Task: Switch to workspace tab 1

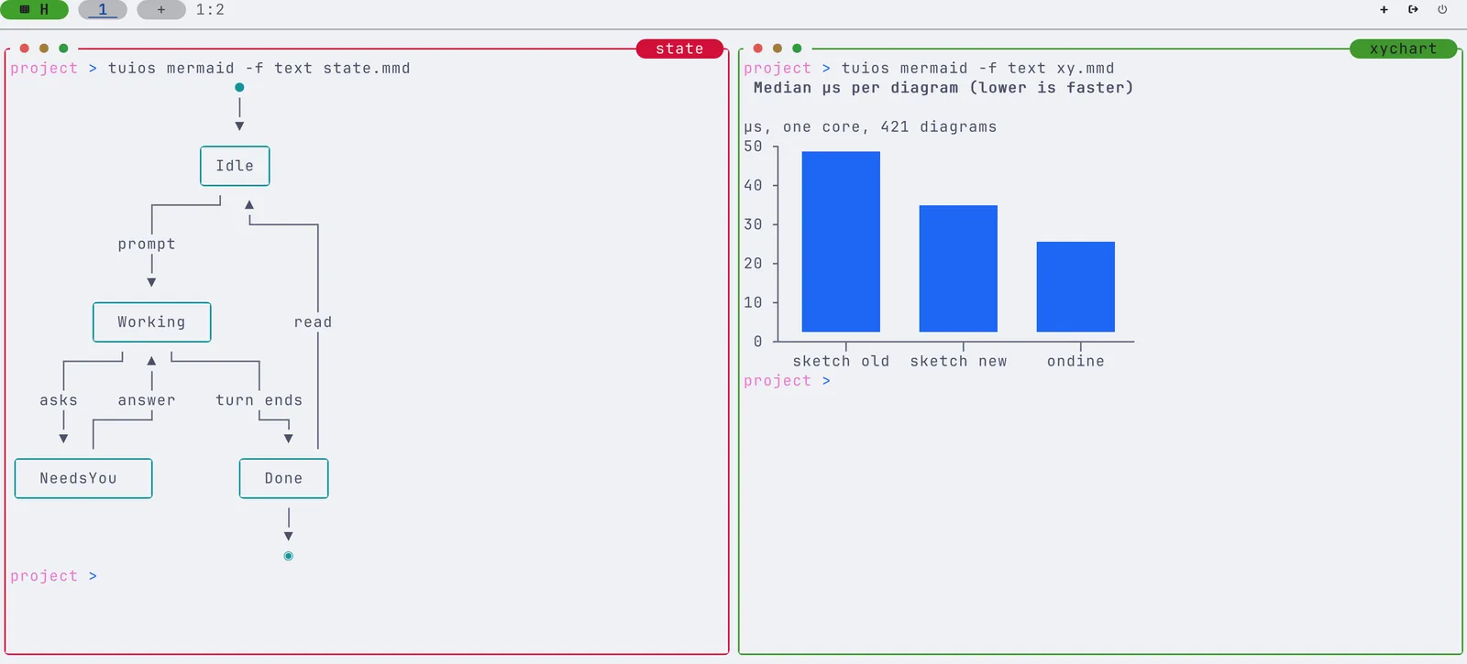Action: tap(103, 10)
